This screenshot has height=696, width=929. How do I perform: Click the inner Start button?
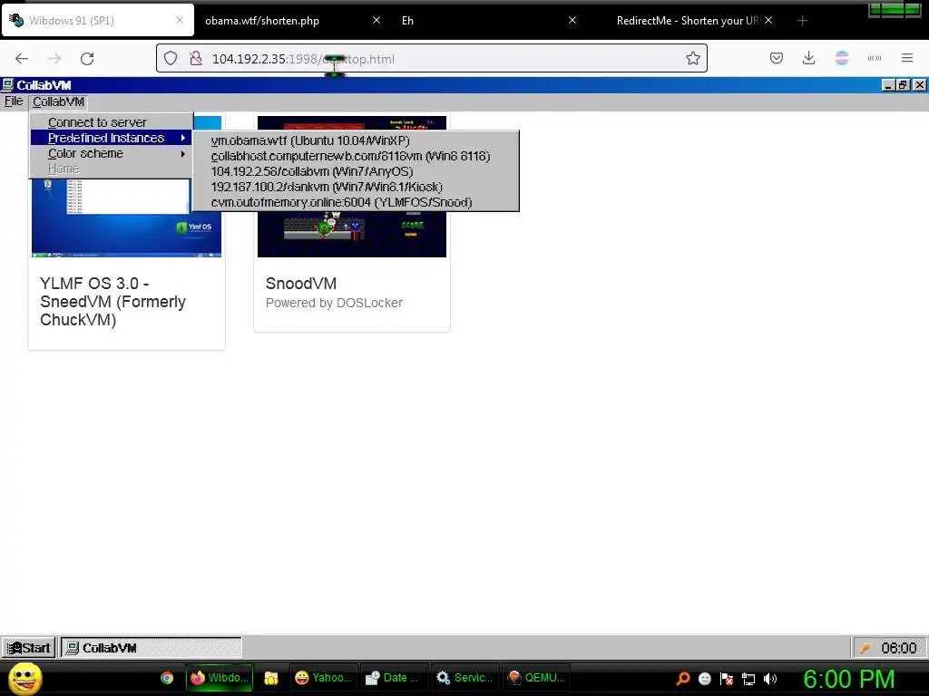coord(29,648)
